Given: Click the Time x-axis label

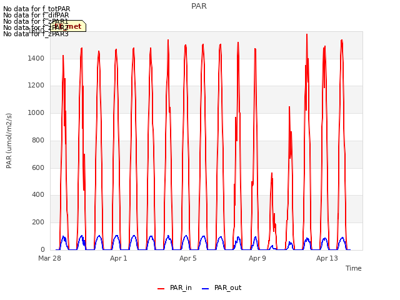Looking at the screenshot, I should [353, 268].
